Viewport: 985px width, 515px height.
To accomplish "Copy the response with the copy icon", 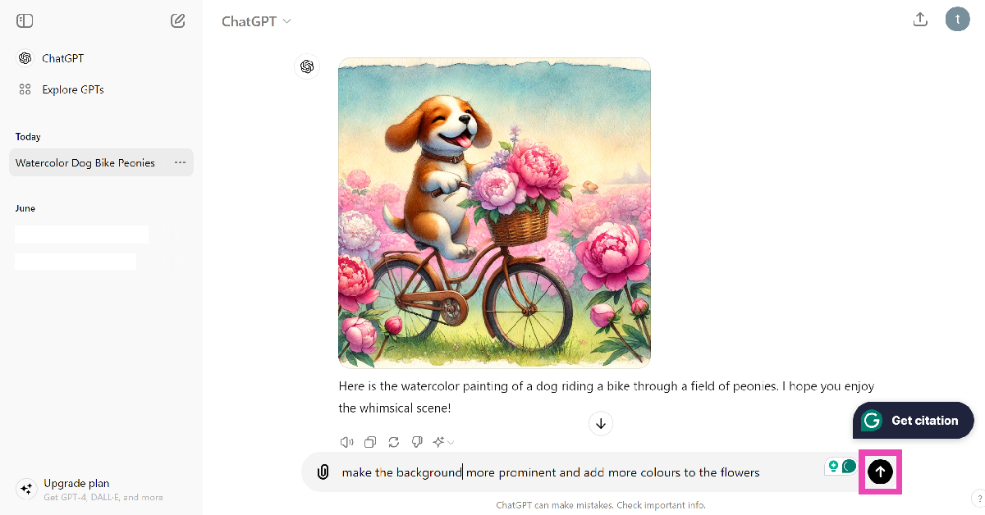I will click(x=370, y=442).
